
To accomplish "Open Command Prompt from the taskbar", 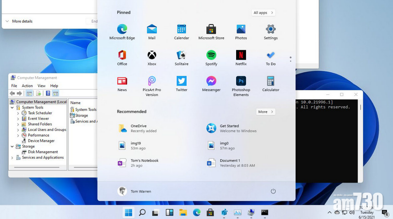I will pyautogui.click(x=265, y=212).
